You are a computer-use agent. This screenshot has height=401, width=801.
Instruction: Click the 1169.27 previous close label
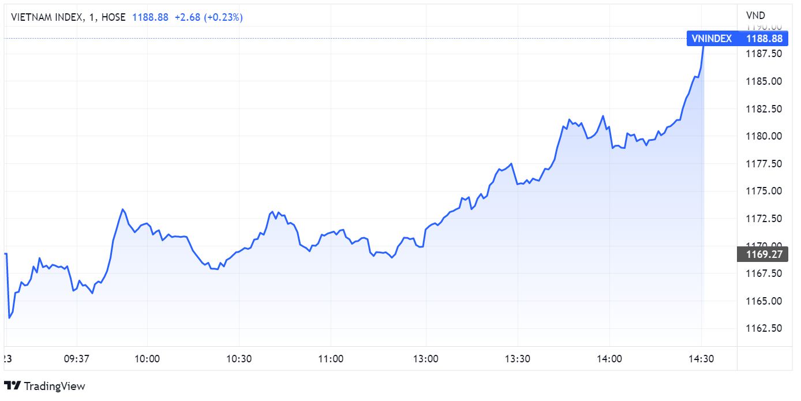click(x=763, y=254)
